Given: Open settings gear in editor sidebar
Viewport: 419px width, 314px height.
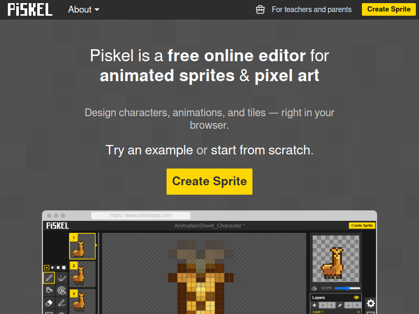Looking at the screenshot, I should [370, 303].
